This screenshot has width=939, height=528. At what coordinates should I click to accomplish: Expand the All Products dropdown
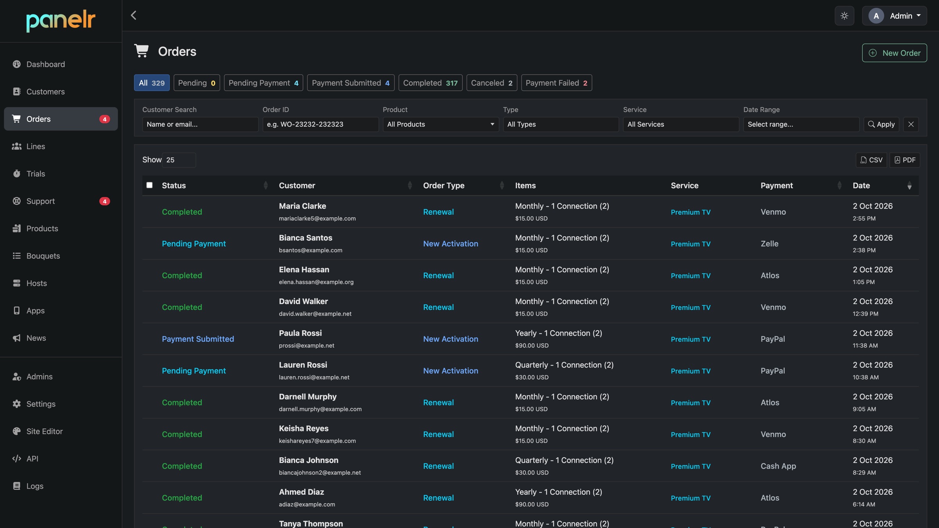point(441,124)
